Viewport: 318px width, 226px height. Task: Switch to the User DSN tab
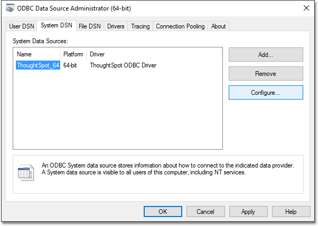[x=22, y=26]
